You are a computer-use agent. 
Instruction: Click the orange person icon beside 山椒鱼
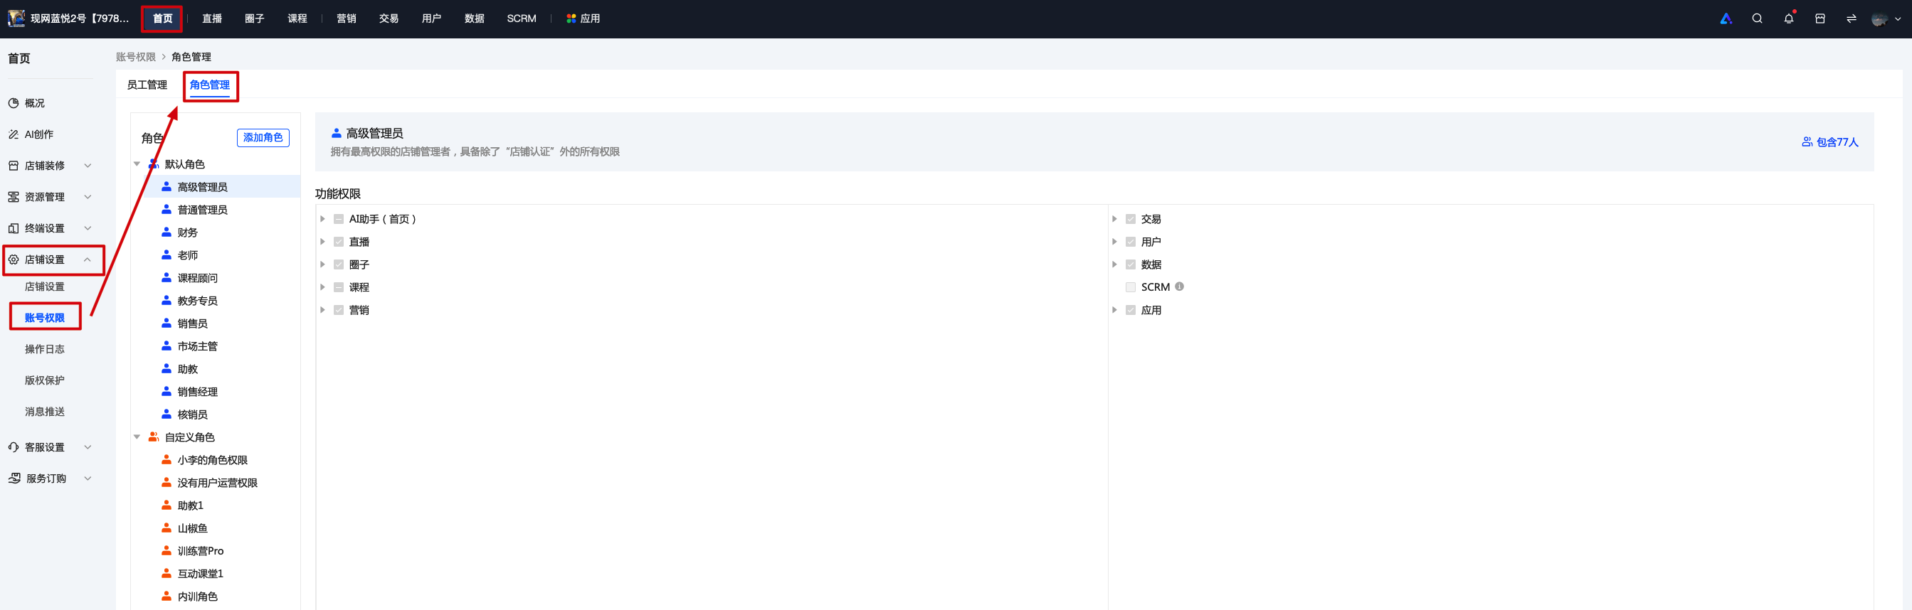[167, 528]
